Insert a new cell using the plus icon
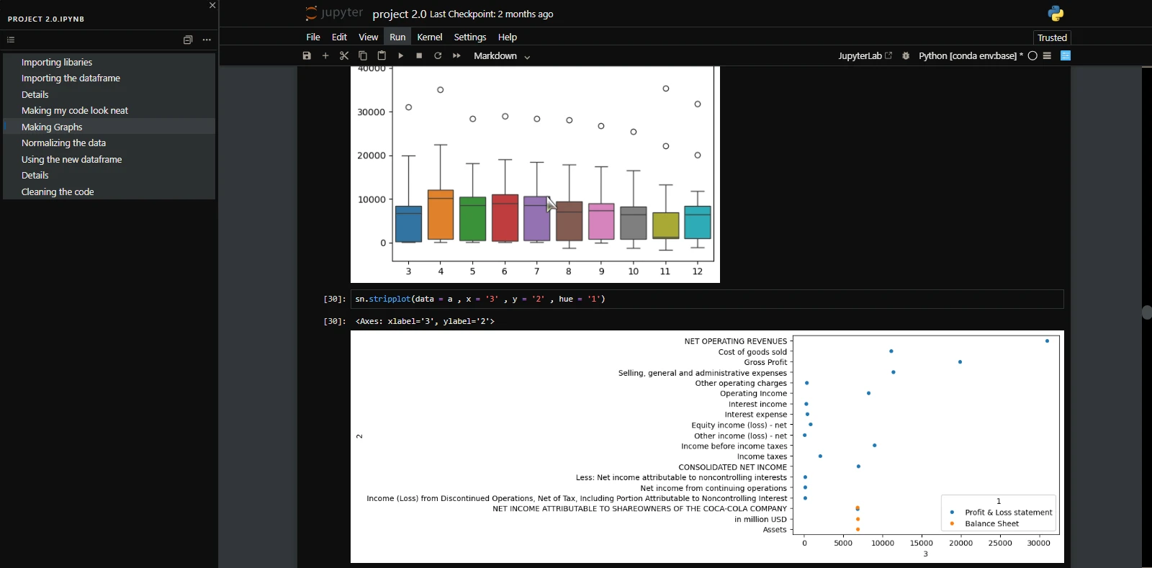The image size is (1152, 568). [325, 56]
